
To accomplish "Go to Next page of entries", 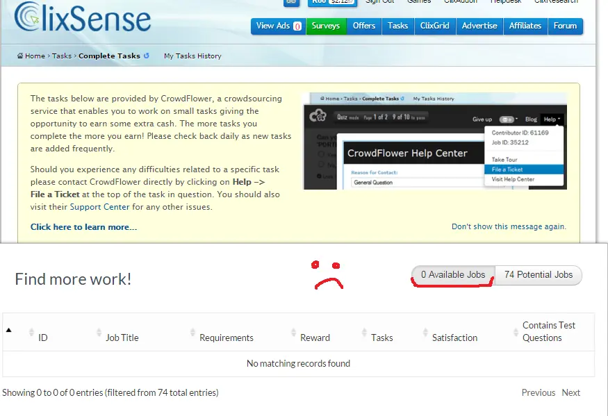I will click(570, 392).
